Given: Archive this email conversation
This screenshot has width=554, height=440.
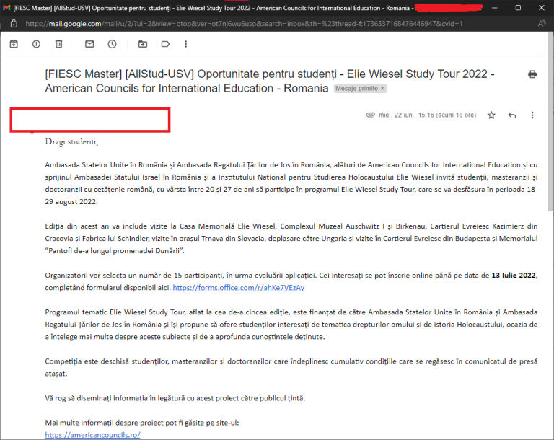Looking at the screenshot, I should point(14,44).
